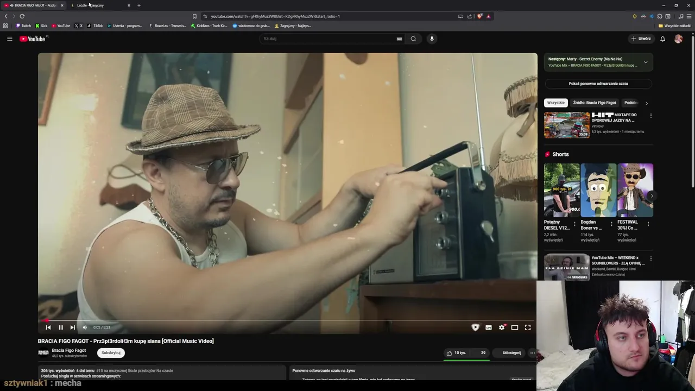The height and width of the screenshot is (391, 695).
Task: Select the Podobne filter chip
Action: click(631, 103)
